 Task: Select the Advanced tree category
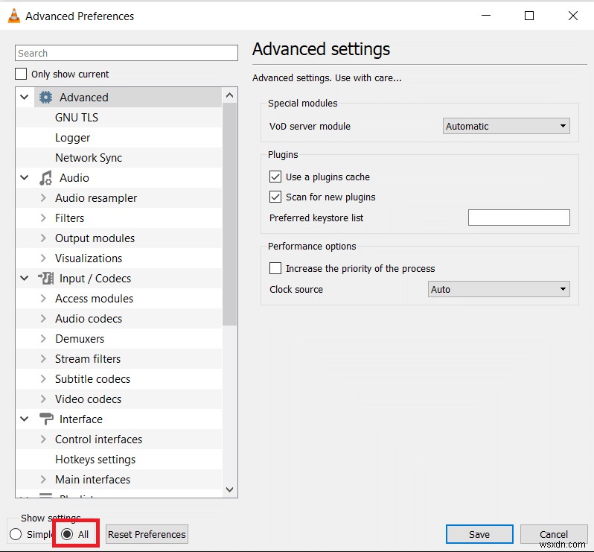[84, 98]
